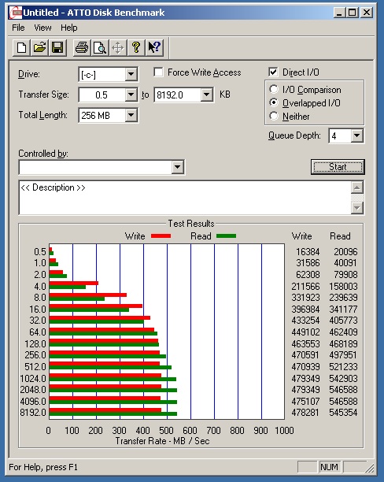
Task: Click the write value 211566
Action: [305, 286]
